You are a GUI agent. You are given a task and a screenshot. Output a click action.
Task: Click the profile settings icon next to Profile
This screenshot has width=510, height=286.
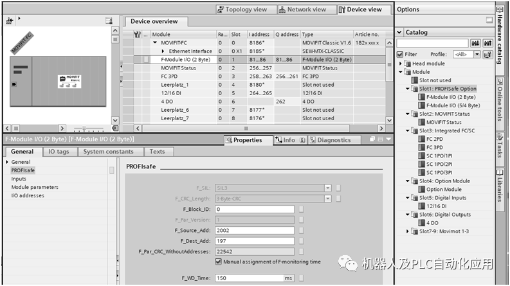pos(487,54)
